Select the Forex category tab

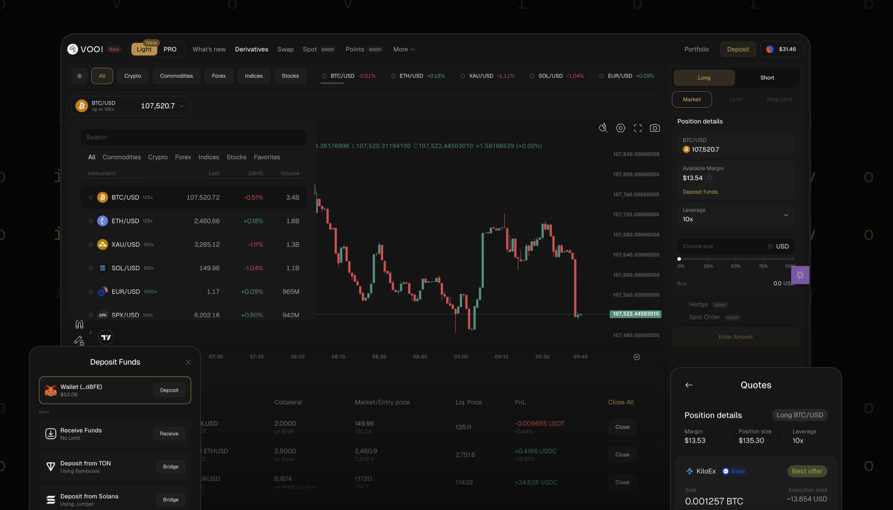pos(219,76)
